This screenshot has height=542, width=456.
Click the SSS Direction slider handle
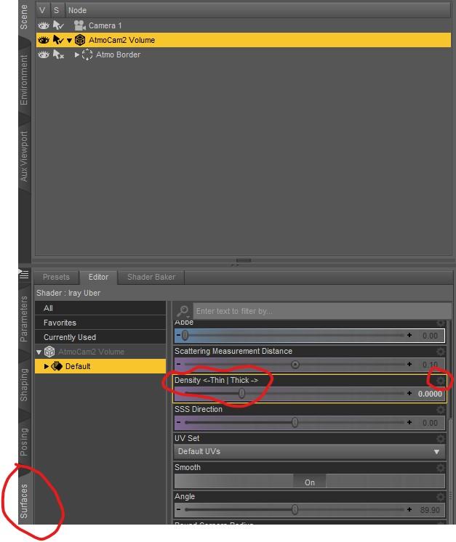[x=295, y=422]
